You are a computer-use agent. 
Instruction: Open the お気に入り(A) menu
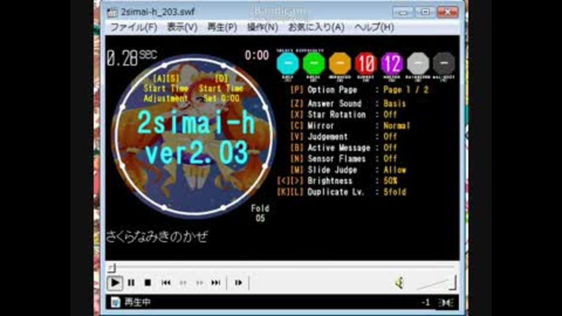316,28
